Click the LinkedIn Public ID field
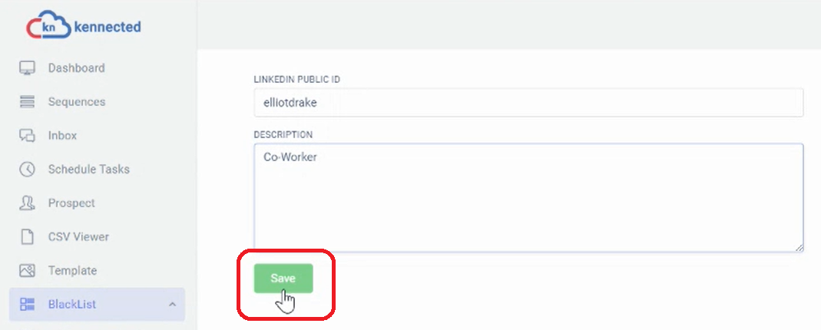This screenshot has width=821, height=330. point(528,103)
